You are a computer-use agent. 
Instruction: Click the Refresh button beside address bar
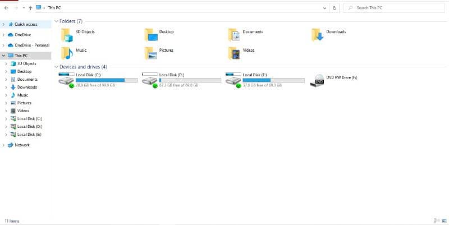coord(335,8)
